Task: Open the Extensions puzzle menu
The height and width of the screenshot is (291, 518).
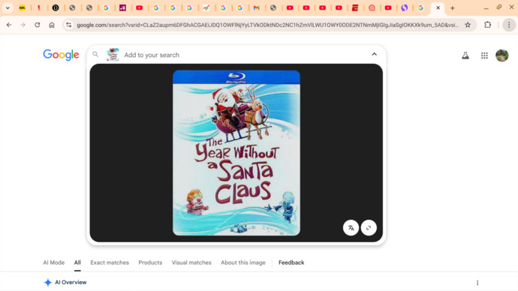Action: point(488,25)
